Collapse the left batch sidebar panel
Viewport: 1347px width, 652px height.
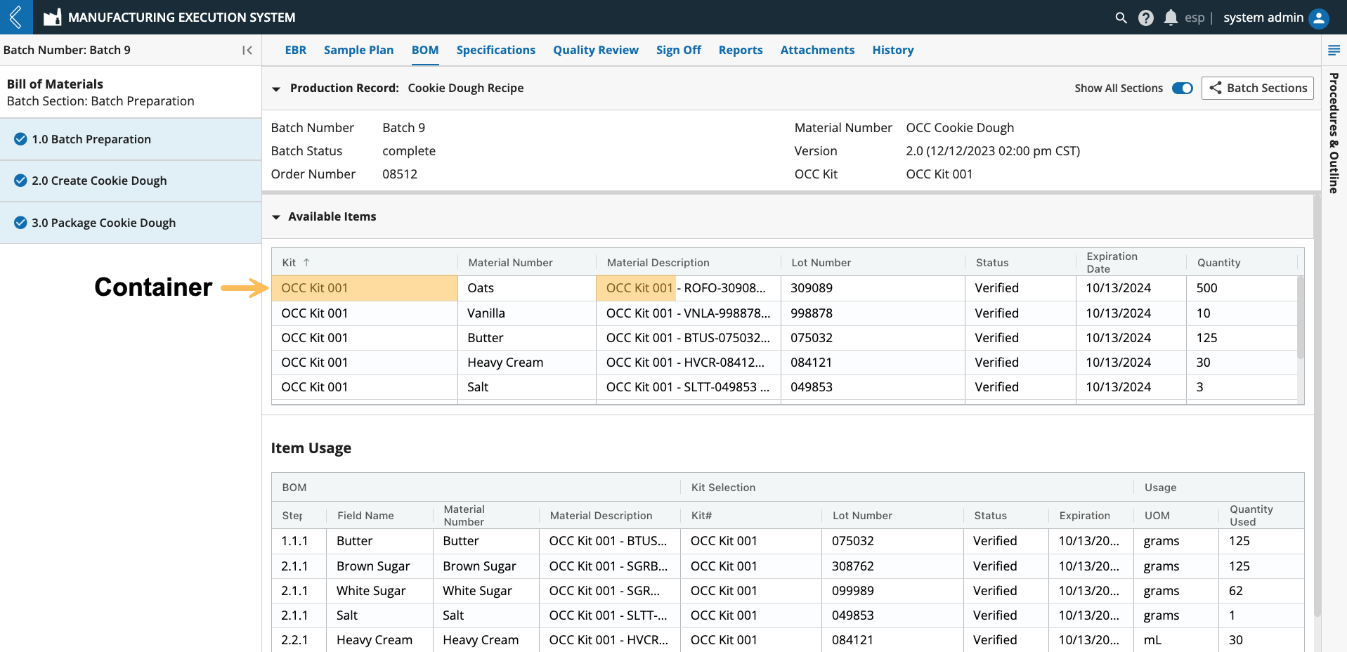click(247, 50)
